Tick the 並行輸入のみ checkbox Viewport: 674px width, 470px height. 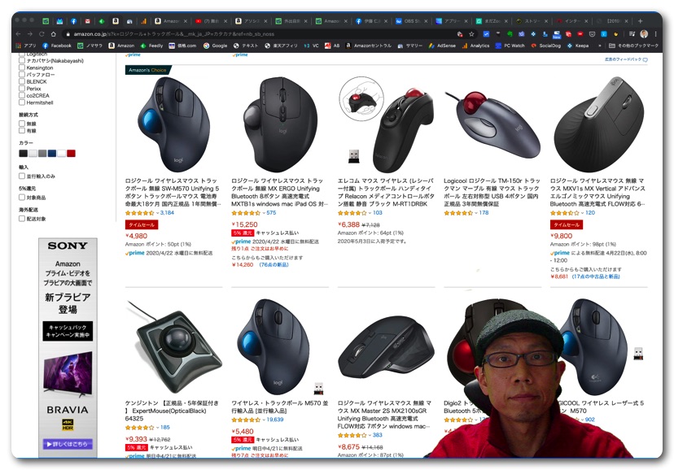coord(22,176)
